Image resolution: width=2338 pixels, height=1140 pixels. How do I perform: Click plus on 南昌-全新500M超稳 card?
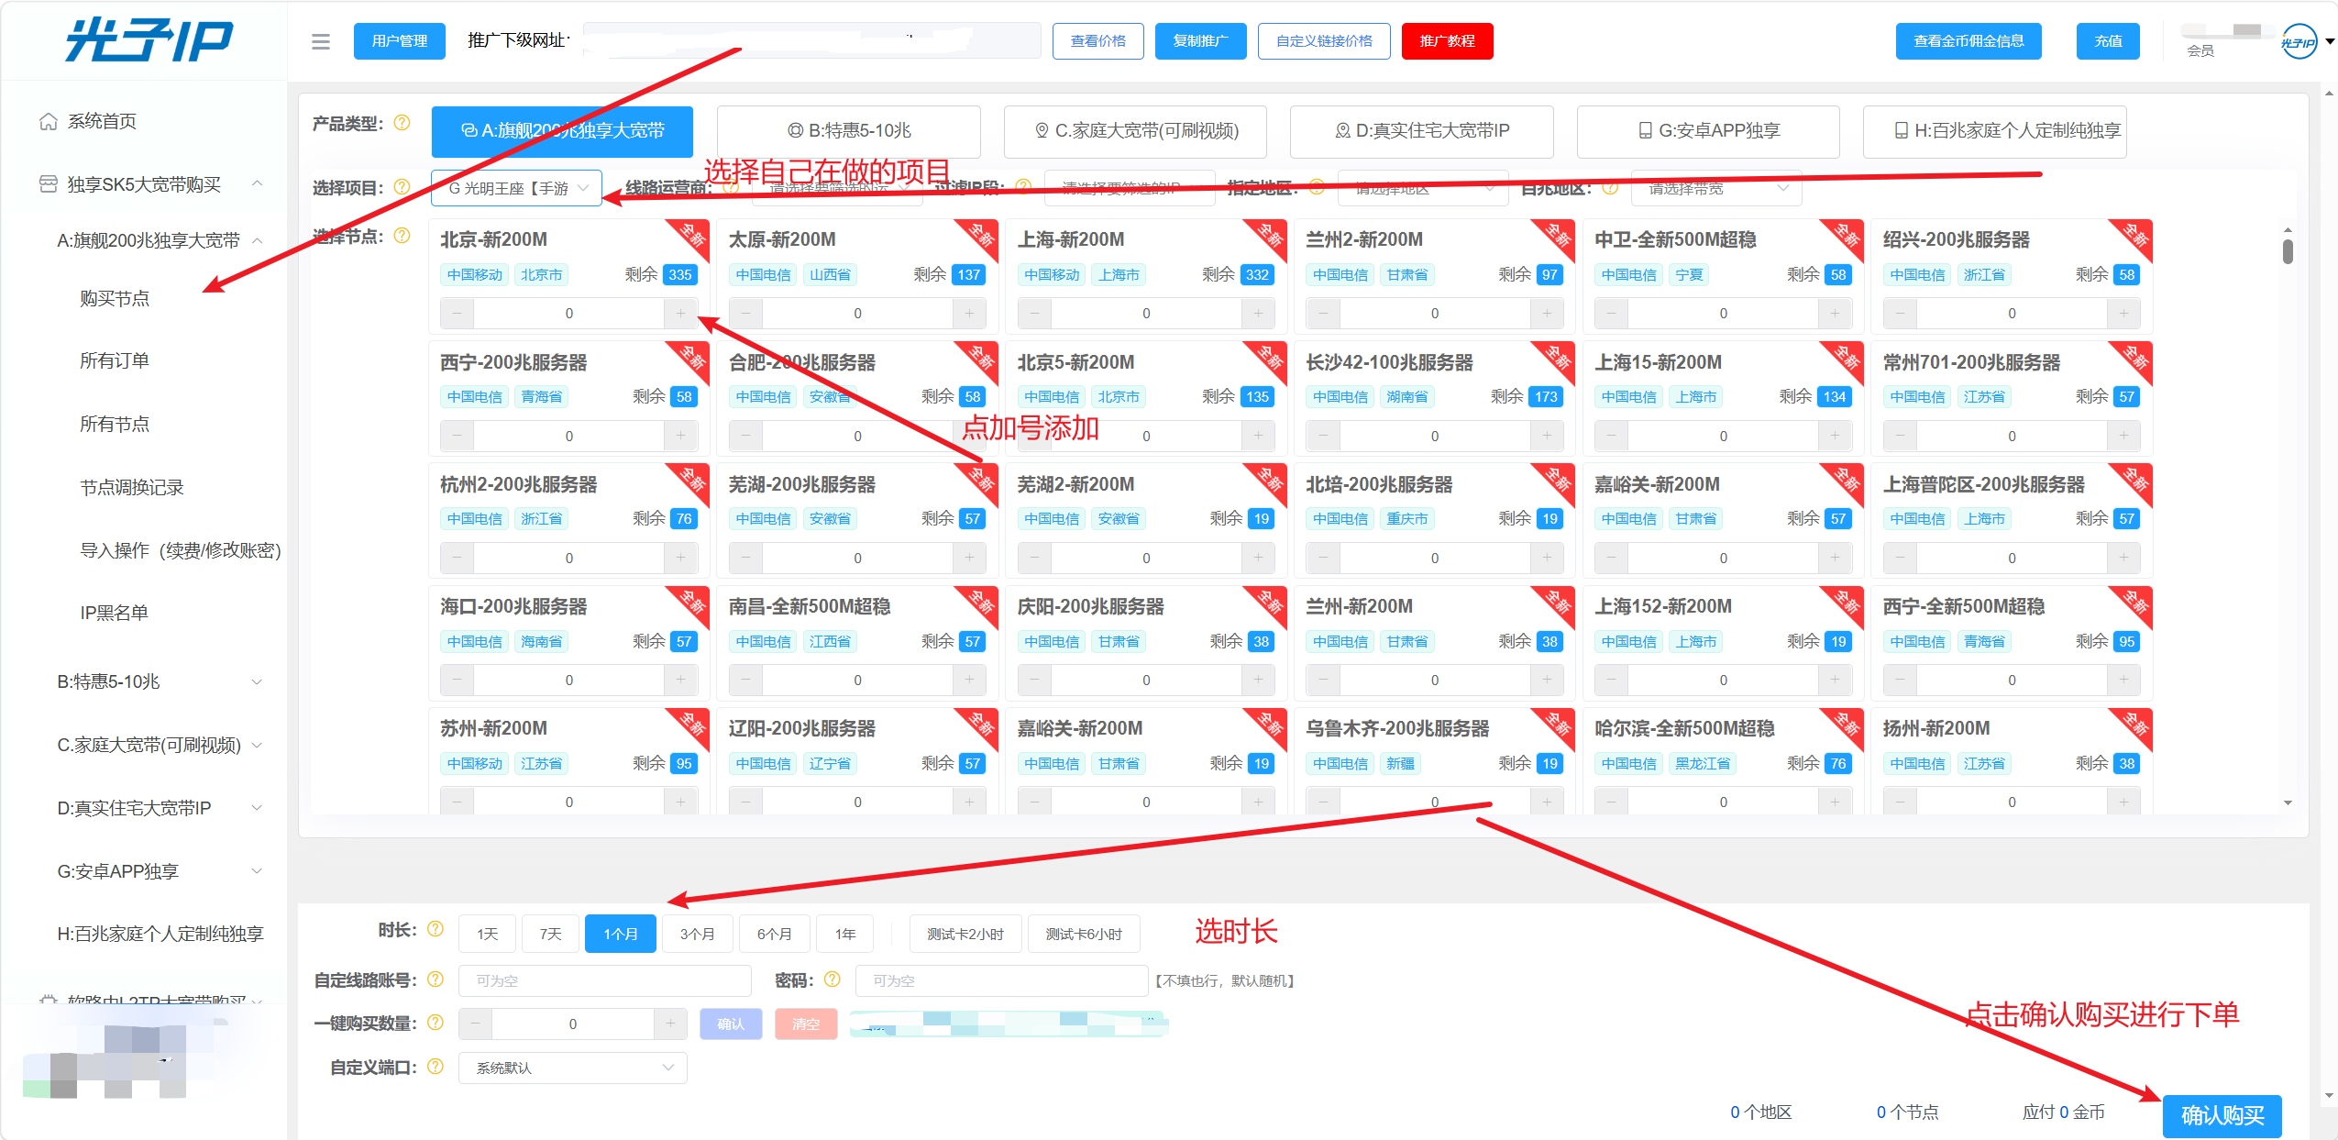[x=969, y=680]
